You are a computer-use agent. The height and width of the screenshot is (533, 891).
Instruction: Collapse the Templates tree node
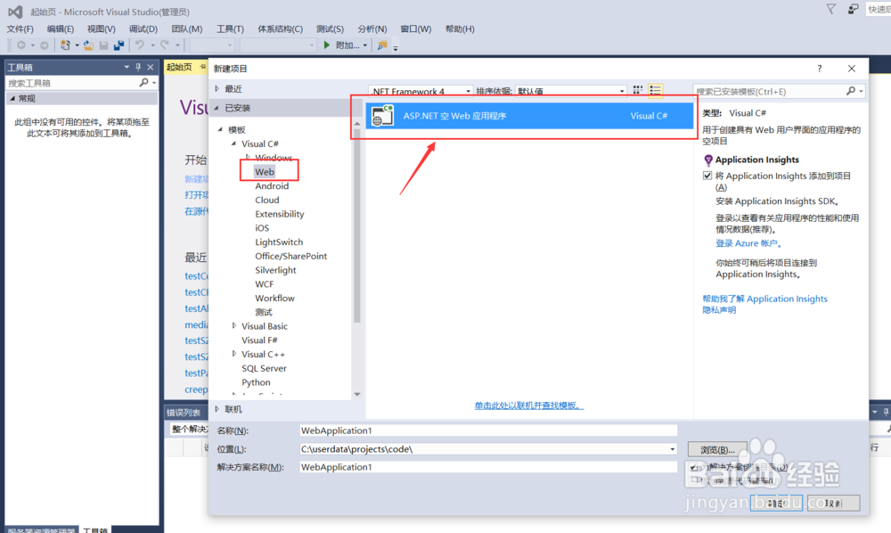coord(220,129)
